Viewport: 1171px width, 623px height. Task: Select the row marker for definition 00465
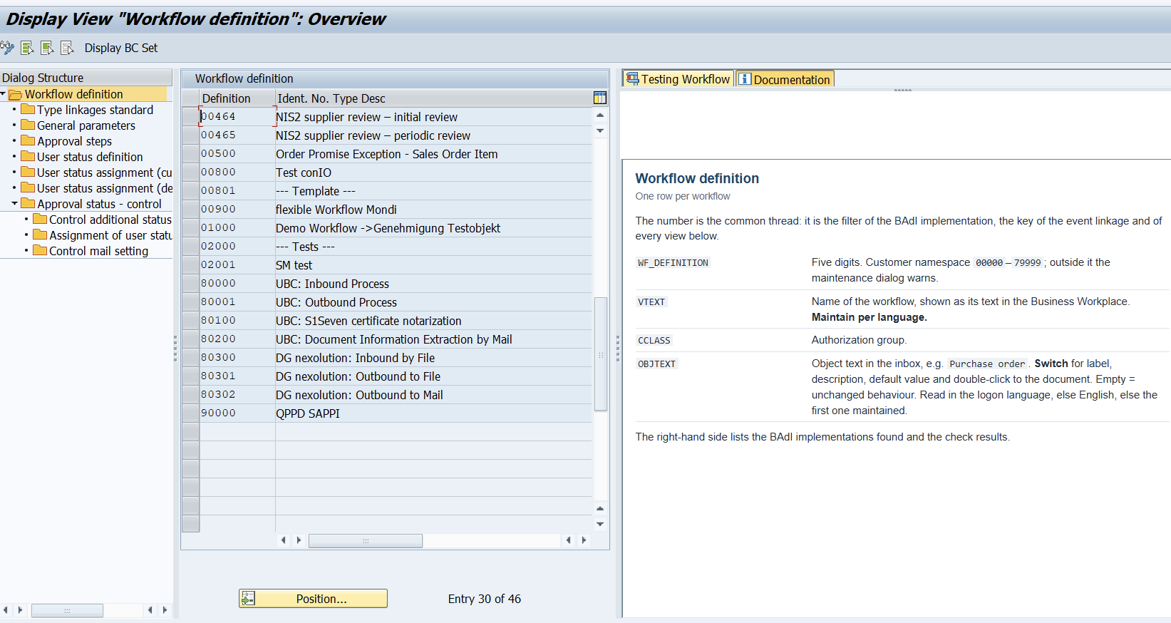point(190,135)
